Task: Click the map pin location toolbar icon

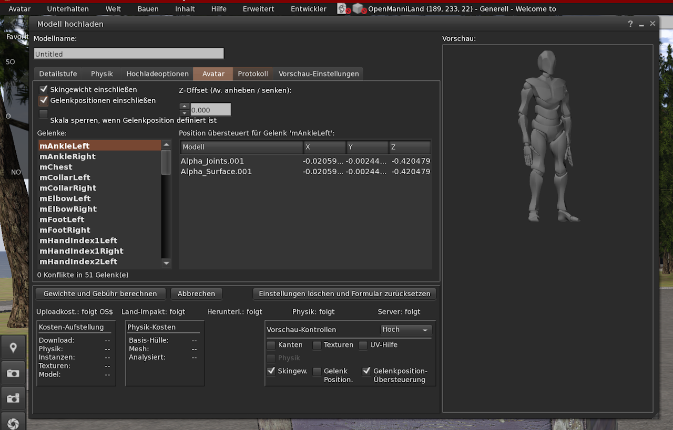Action: 13,348
